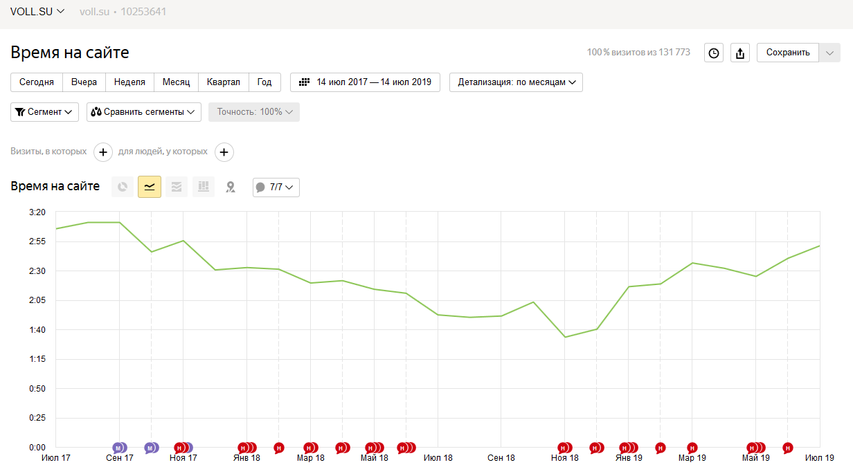Click the 1:40 y-axis label
Viewport: 853px width, 476px height.
click(x=36, y=330)
